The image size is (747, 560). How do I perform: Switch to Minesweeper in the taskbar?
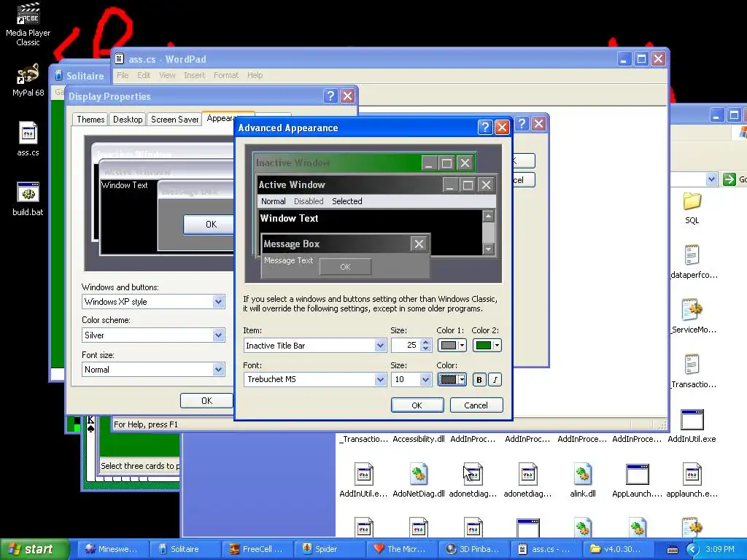[112, 549]
